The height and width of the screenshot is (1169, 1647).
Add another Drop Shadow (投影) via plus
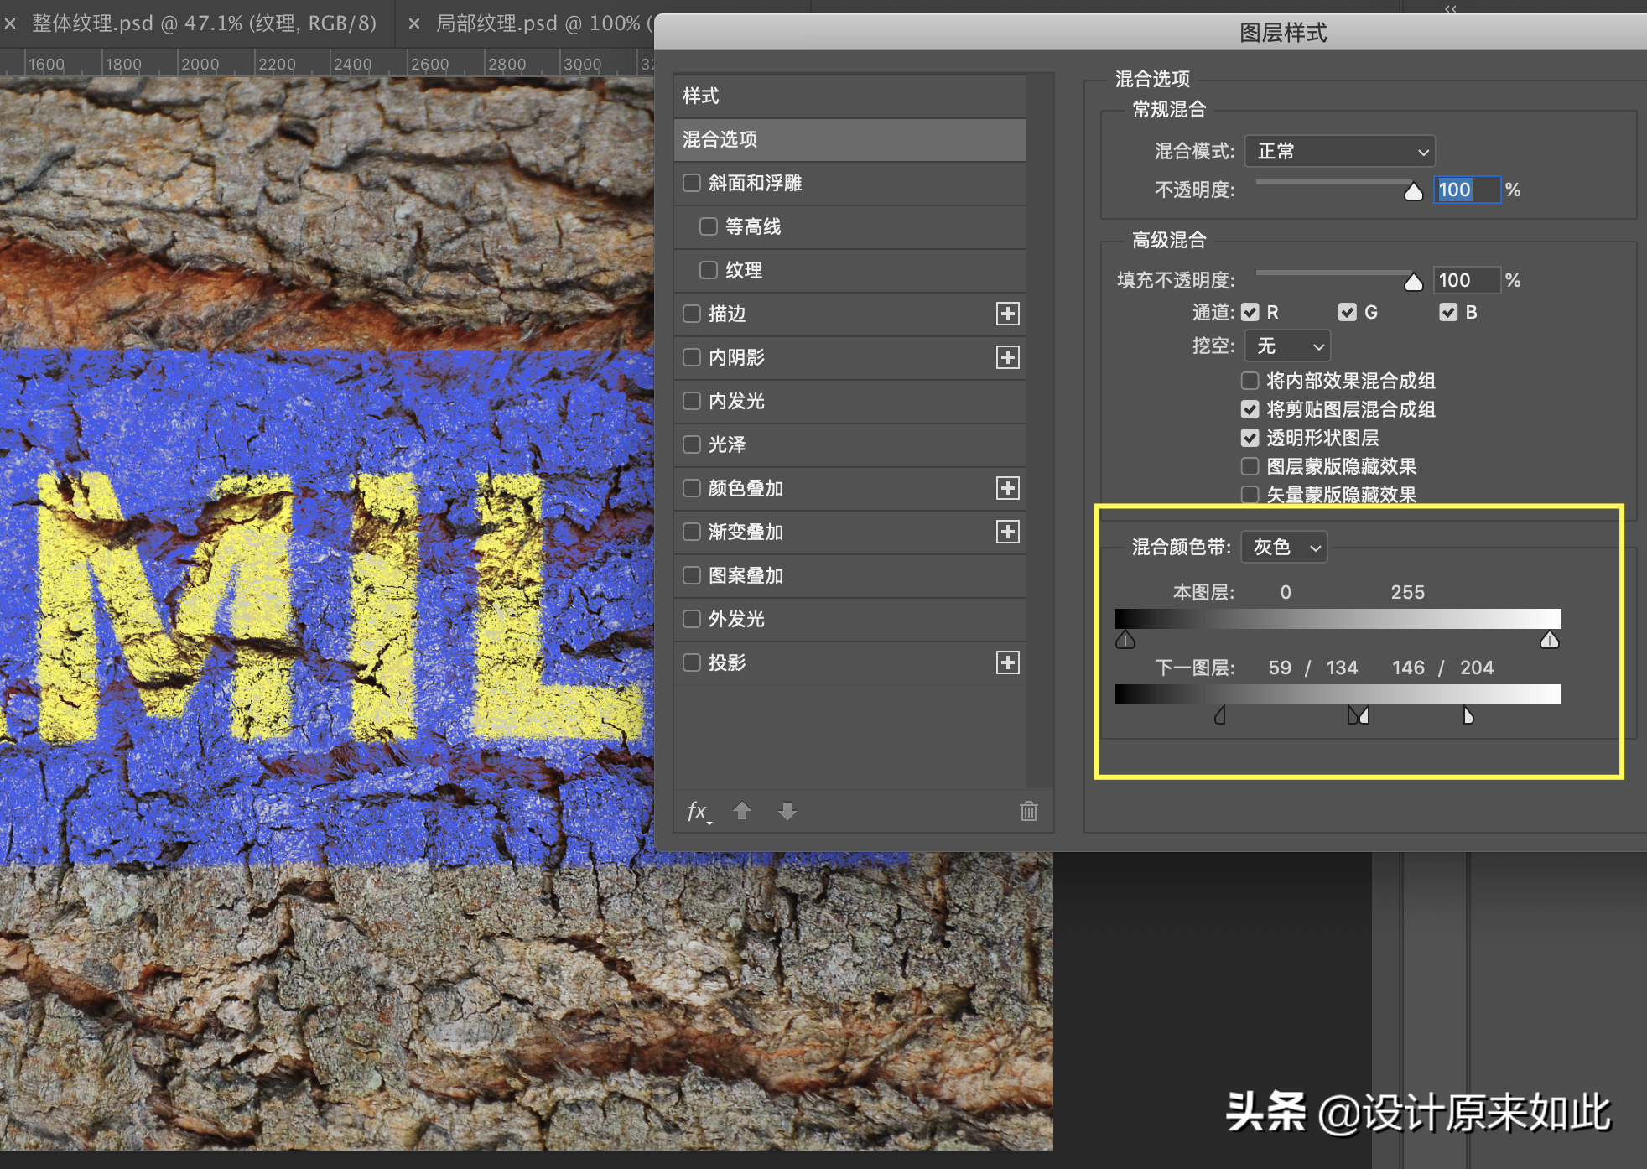[1007, 662]
